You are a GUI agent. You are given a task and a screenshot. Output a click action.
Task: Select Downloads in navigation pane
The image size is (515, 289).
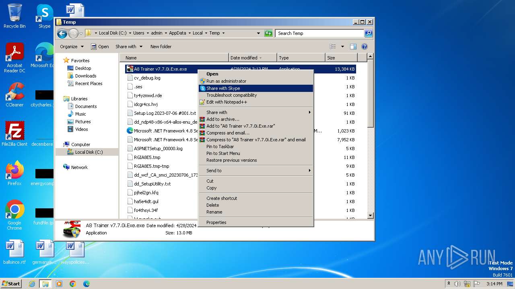(x=86, y=76)
